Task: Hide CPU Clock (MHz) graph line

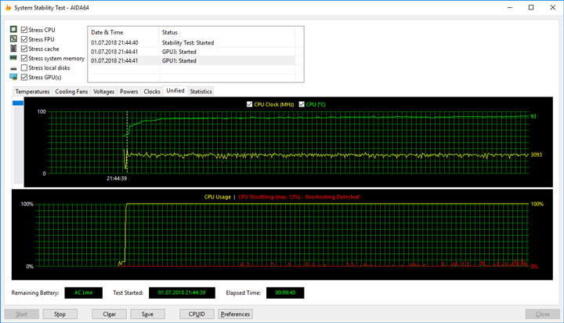Action: click(x=249, y=104)
